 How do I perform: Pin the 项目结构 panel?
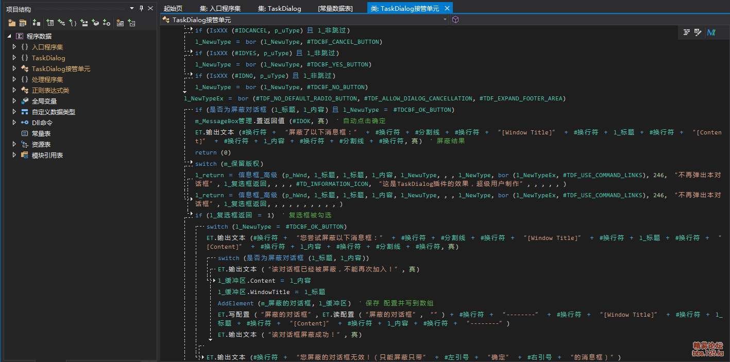point(141,8)
